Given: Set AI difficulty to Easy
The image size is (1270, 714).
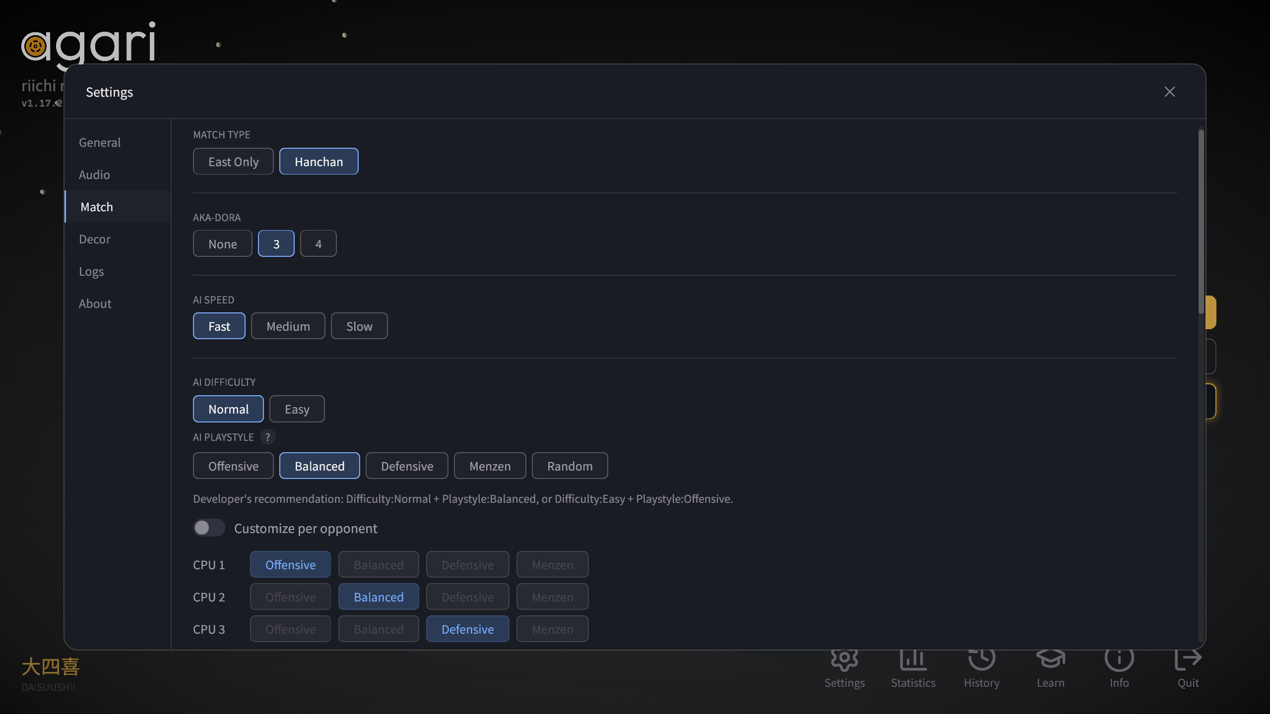Looking at the screenshot, I should 297,409.
